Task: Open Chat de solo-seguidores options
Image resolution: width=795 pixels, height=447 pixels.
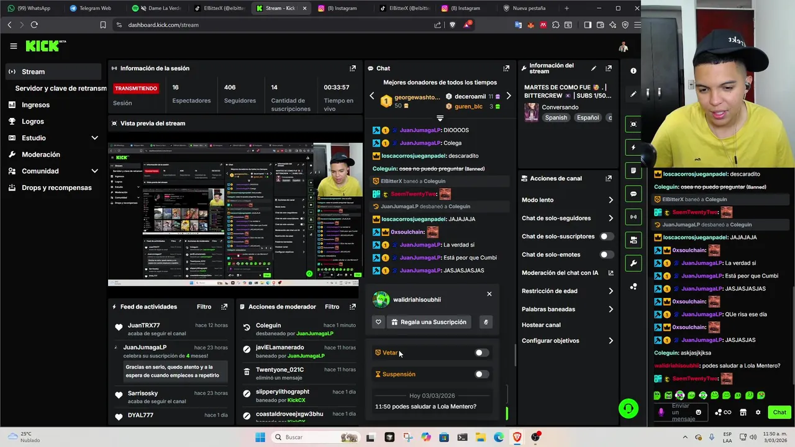Action: [x=568, y=218]
